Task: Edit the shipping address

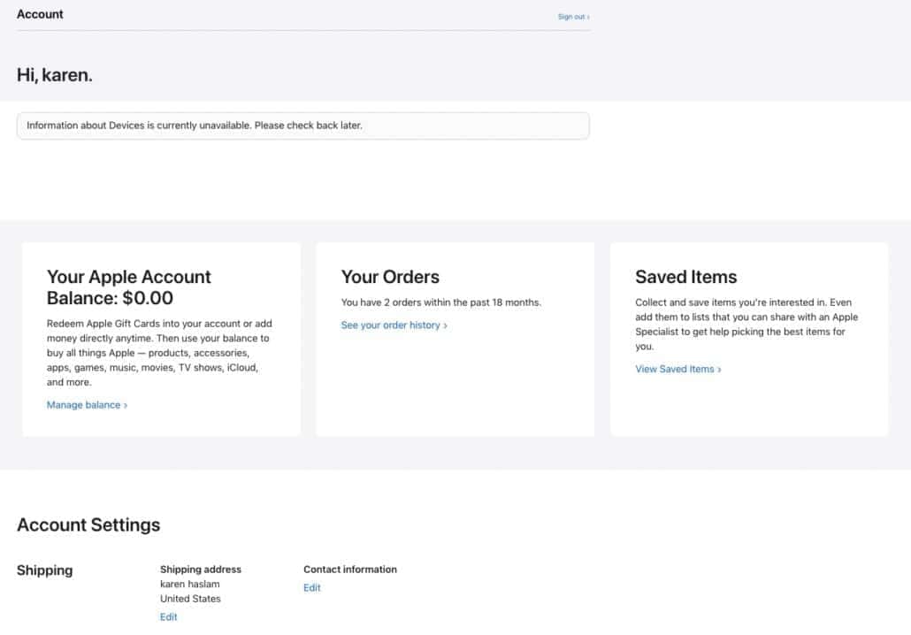Action: pyautogui.click(x=168, y=616)
